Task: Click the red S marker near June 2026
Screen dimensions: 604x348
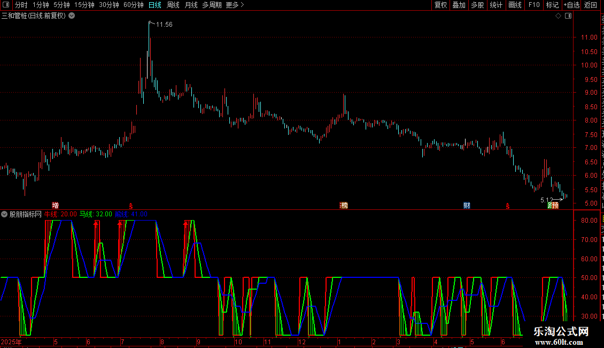Action: point(508,206)
